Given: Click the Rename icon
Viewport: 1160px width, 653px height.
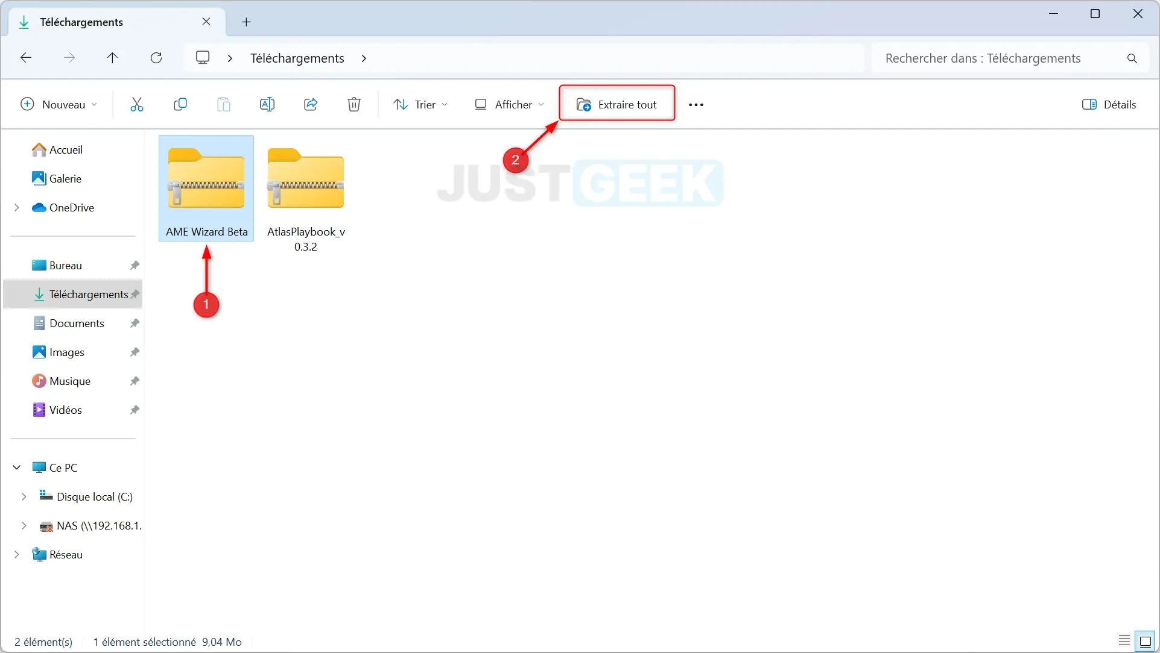Looking at the screenshot, I should [267, 104].
